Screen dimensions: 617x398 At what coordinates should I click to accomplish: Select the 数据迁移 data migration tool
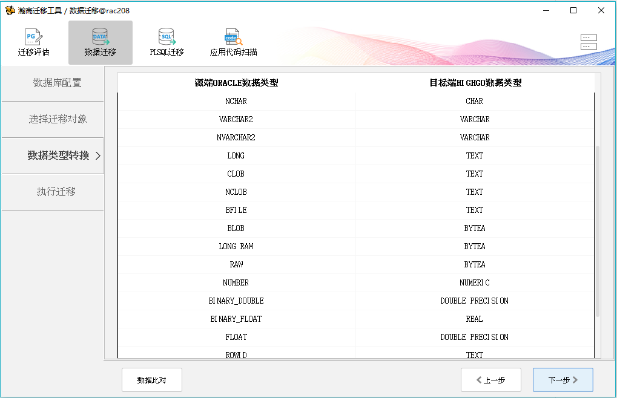coord(101,42)
